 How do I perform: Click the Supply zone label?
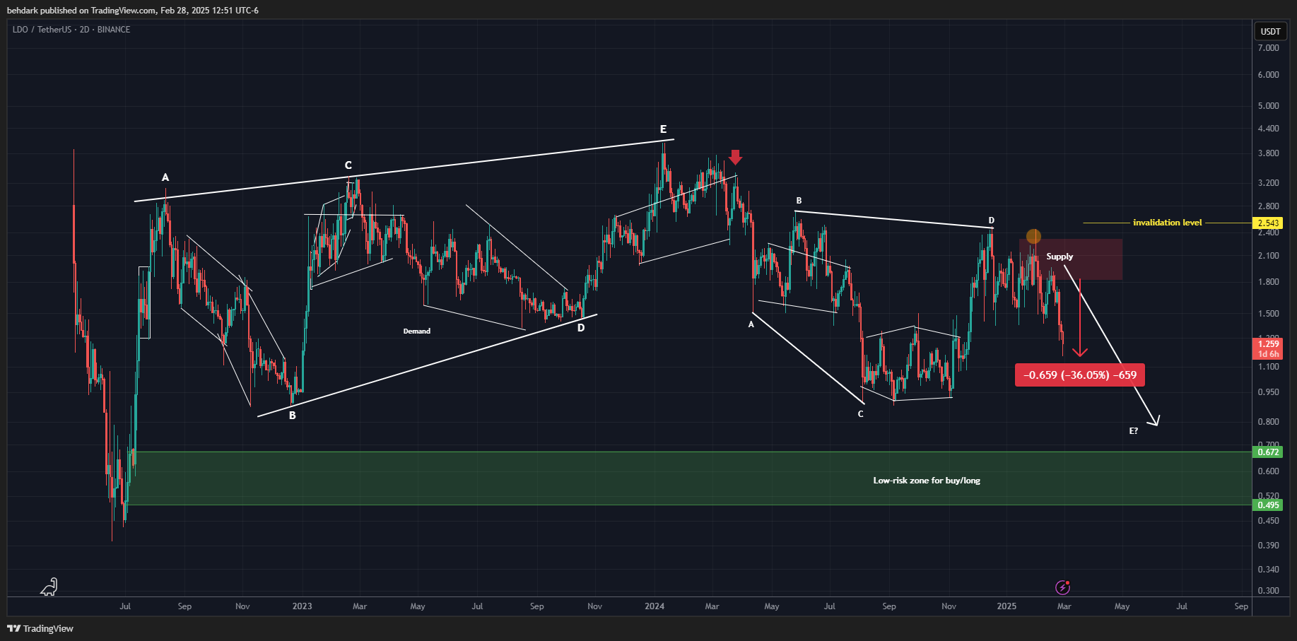click(x=1060, y=257)
